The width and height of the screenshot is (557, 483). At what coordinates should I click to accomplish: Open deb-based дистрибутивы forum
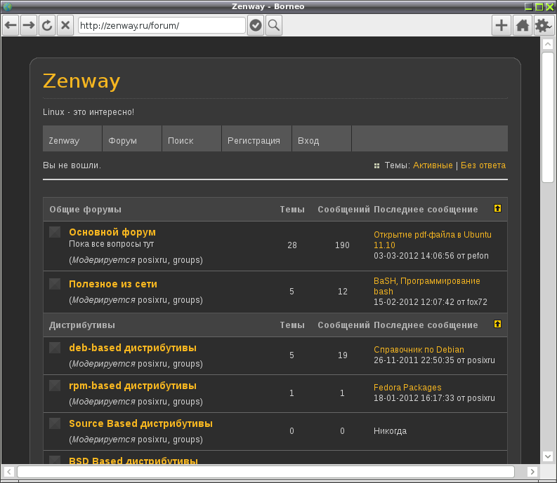point(133,348)
